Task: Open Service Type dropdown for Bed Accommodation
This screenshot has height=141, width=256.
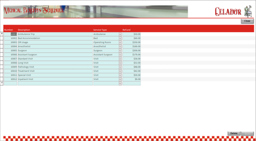Action: (120, 38)
